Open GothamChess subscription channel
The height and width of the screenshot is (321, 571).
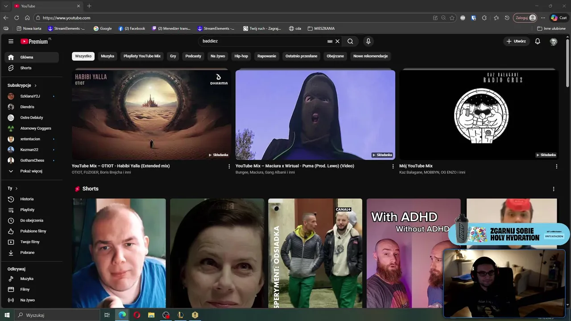31,160
